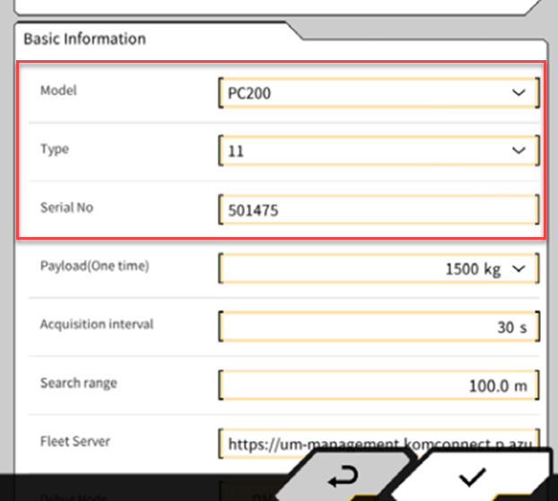
Task: Select the Search range 100.0 m field
Action: (x=379, y=385)
